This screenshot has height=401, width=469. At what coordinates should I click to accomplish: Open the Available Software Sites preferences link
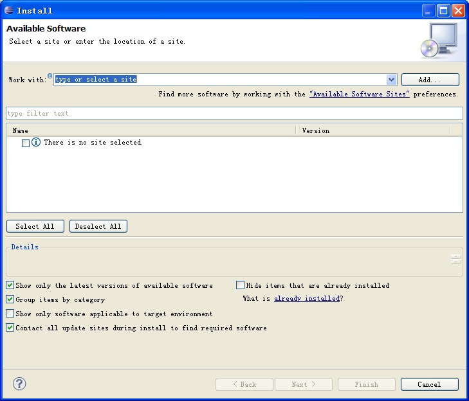point(360,94)
